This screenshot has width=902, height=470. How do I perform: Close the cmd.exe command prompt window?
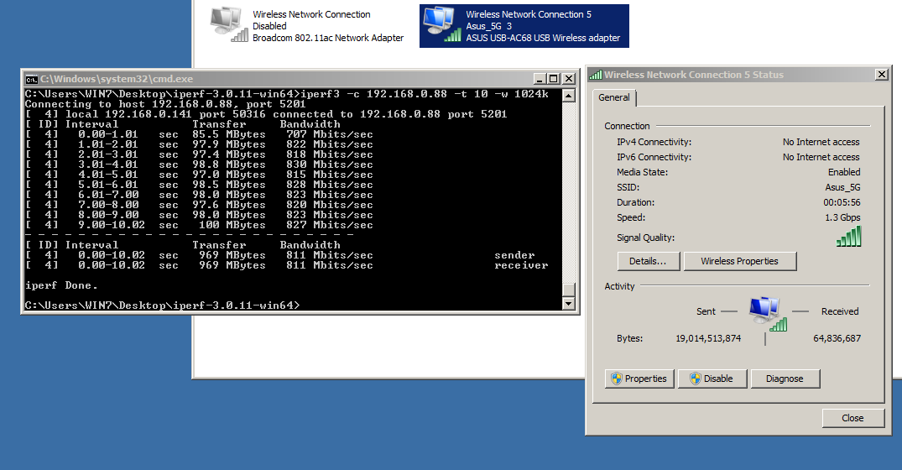568,78
